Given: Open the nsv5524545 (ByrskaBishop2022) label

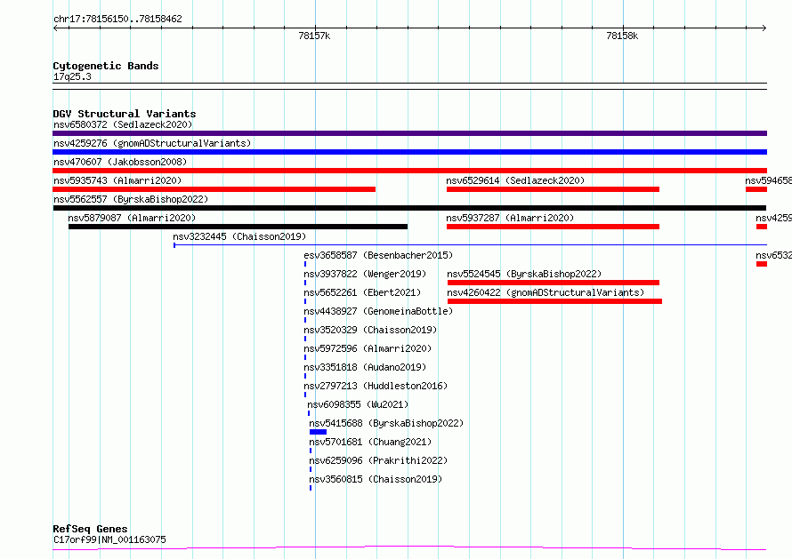Looking at the screenshot, I should pyautogui.click(x=524, y=274).
